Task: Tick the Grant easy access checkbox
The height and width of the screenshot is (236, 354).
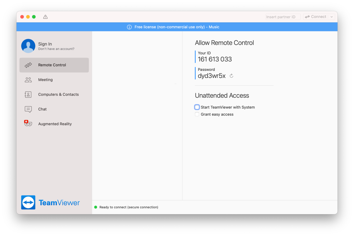Action: (x=197, y=114)
